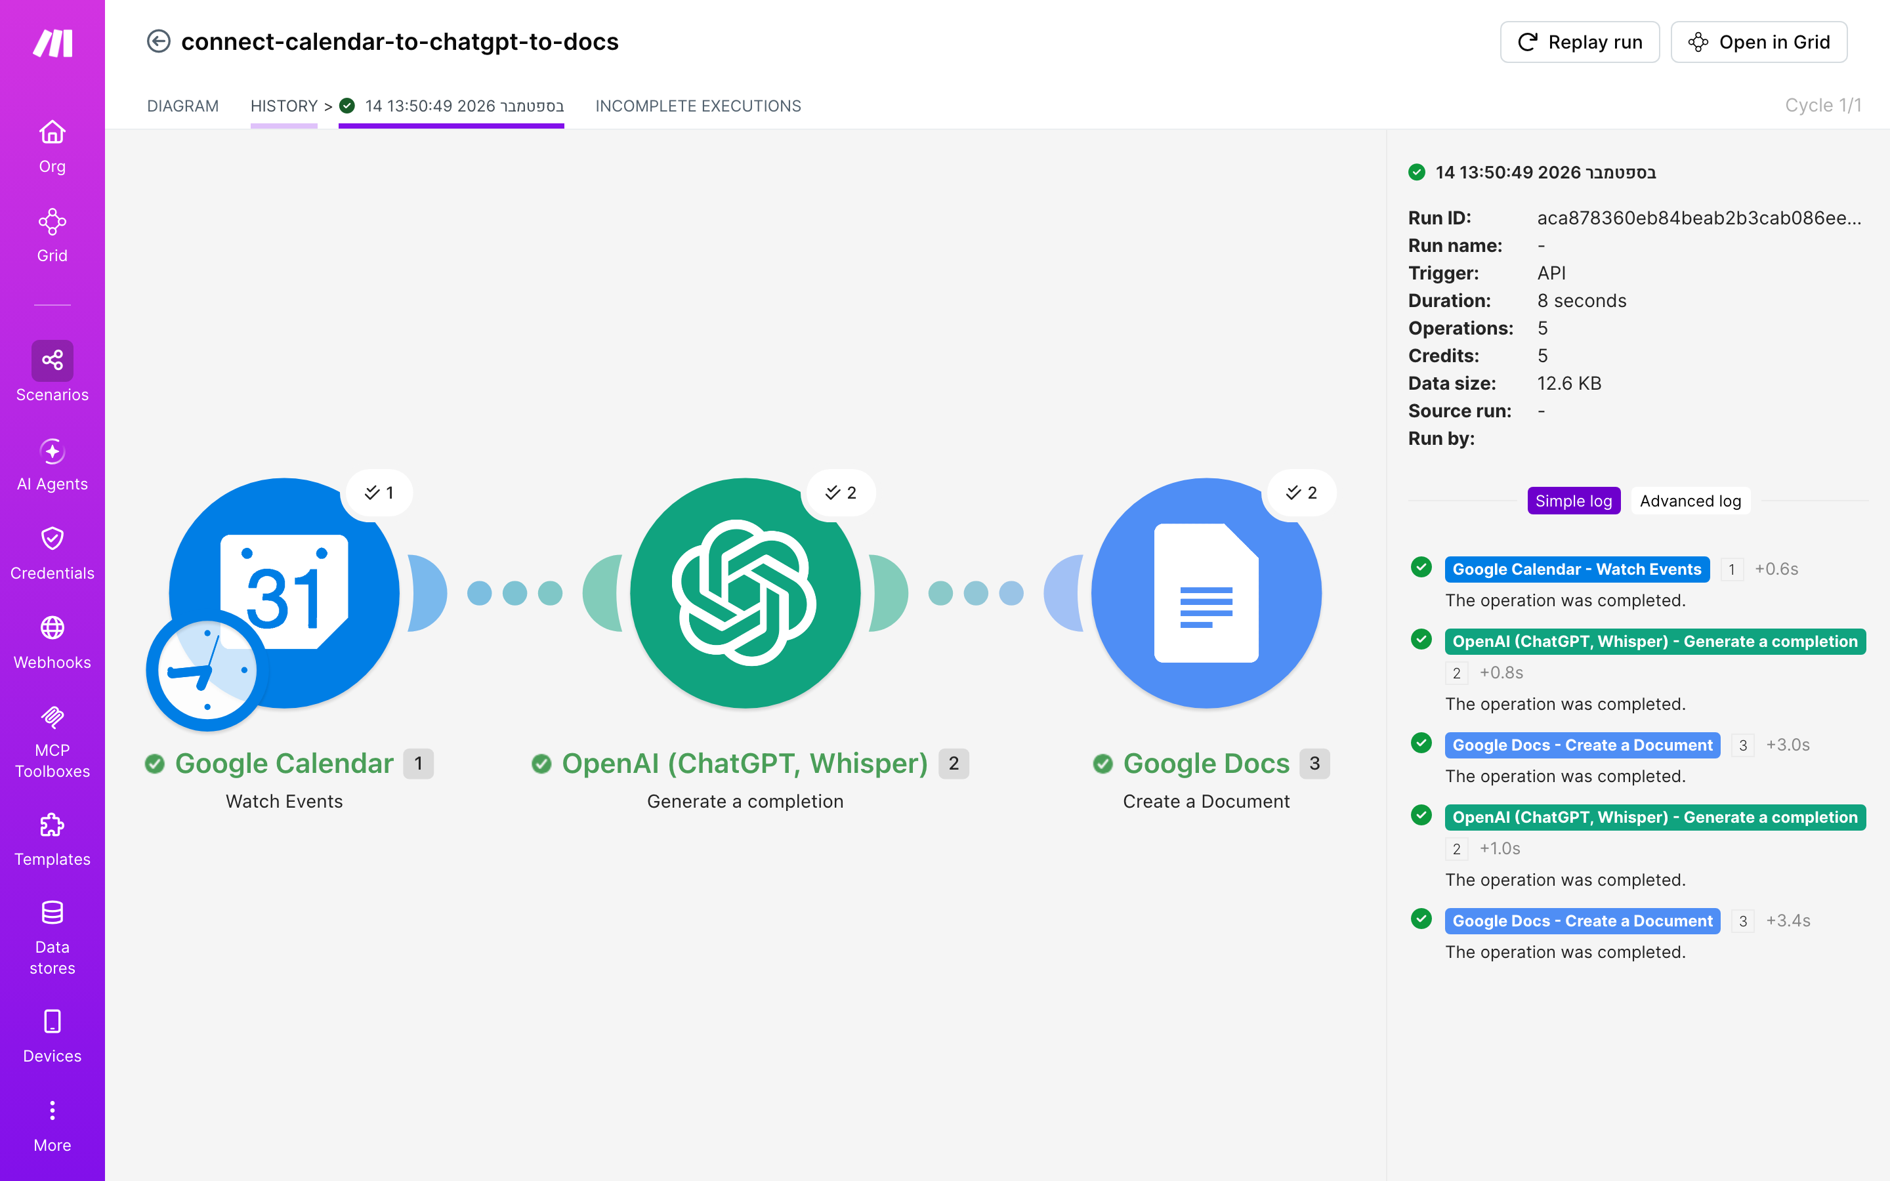Click the connector dots between Calendar and OpenAI
1890x1181 pixels.
click(514, 593)
